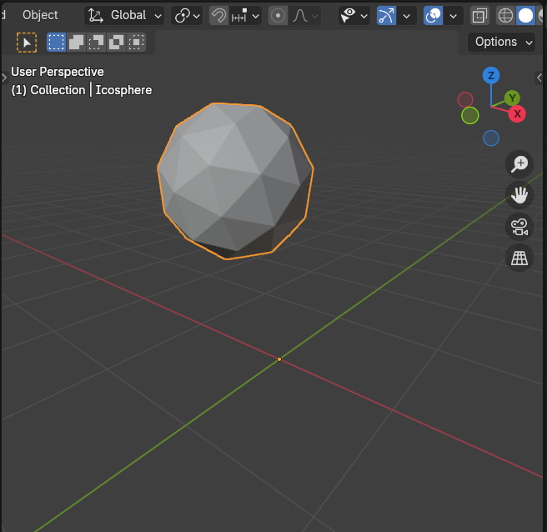Set selection mode to new selection
547x532 pixels.
(56, 42)
